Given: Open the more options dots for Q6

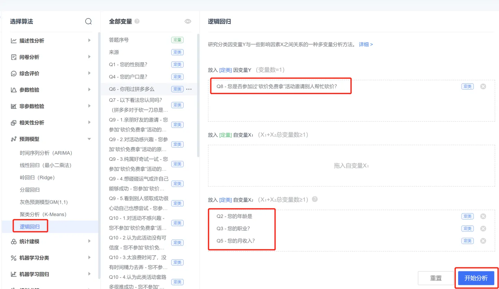Looking at the screenshot, I should (x=189, y=89).
